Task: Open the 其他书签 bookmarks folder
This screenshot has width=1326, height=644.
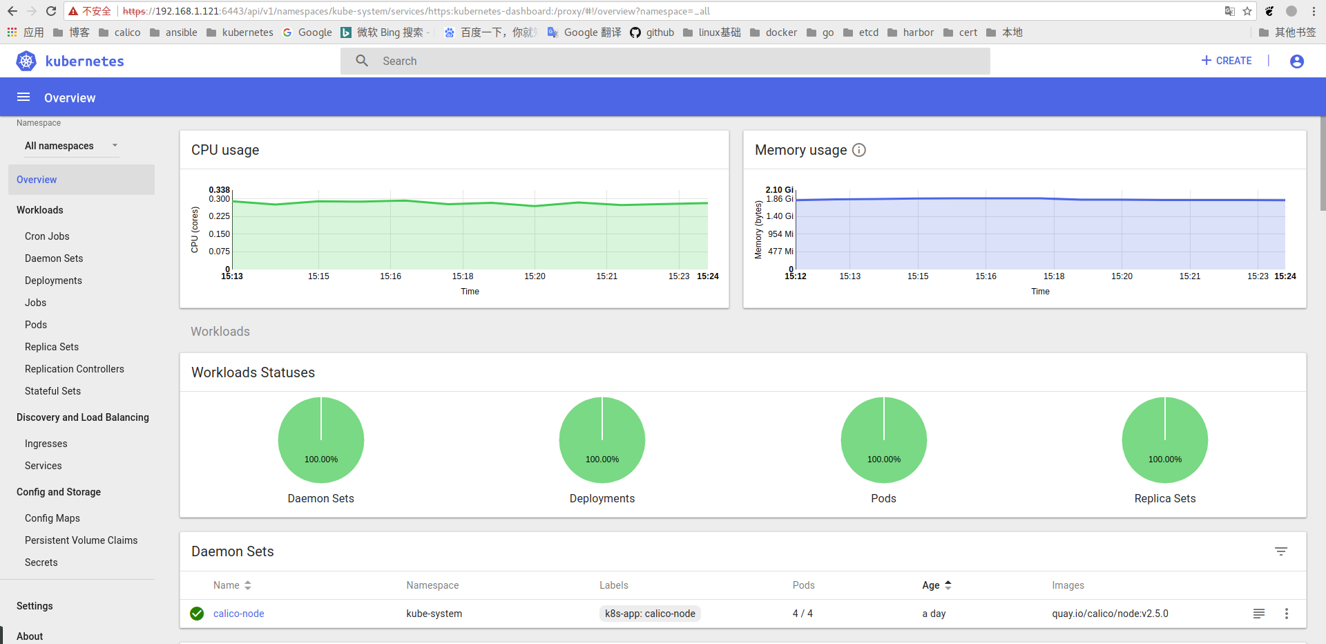Action: [1287, 32]
